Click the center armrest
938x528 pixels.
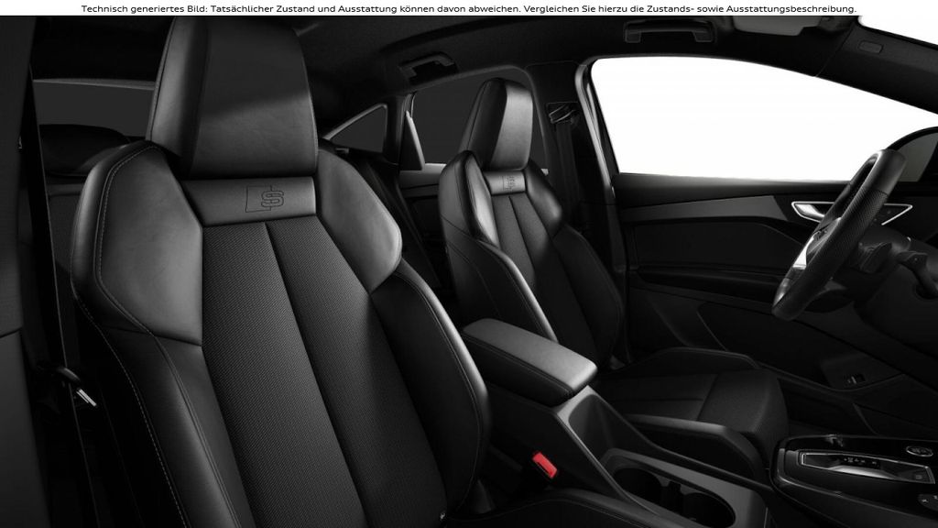(528, 355)
